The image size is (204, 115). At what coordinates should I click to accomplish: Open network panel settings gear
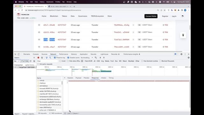188,57
